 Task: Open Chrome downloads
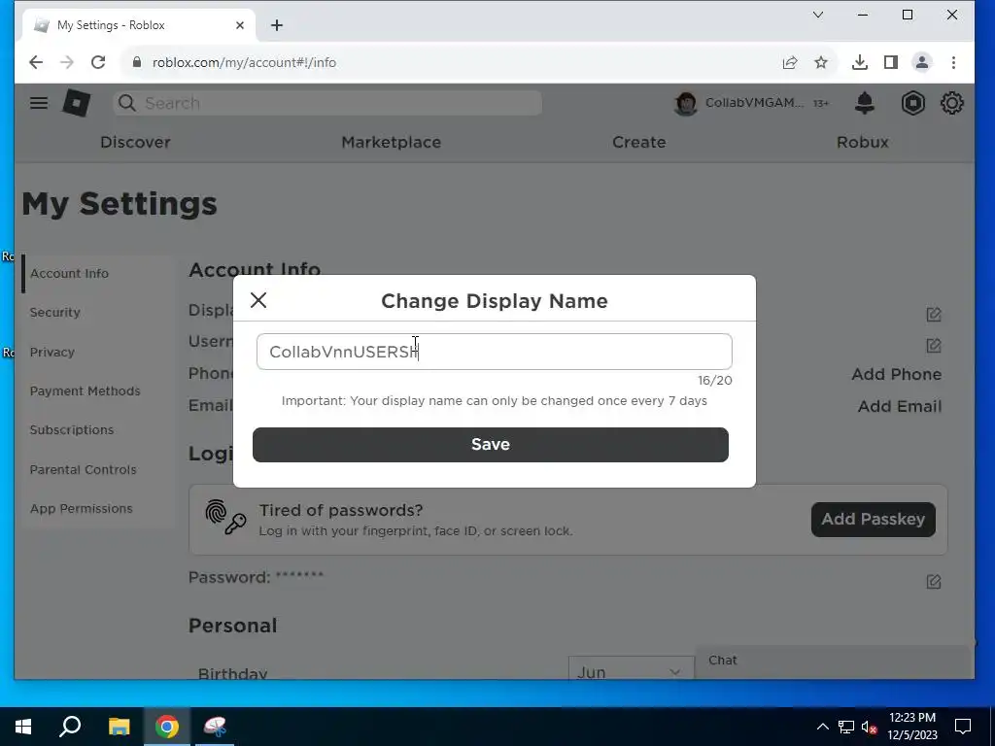point(859,62)
